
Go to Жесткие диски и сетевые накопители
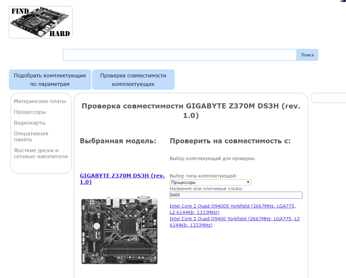(41, 153)
